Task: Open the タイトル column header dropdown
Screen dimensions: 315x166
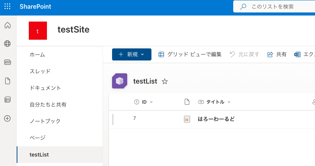Action: point(229,102)
